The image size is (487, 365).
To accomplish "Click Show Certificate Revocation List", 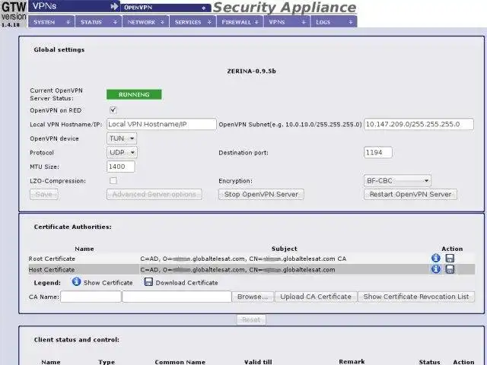I will [416, 297].
